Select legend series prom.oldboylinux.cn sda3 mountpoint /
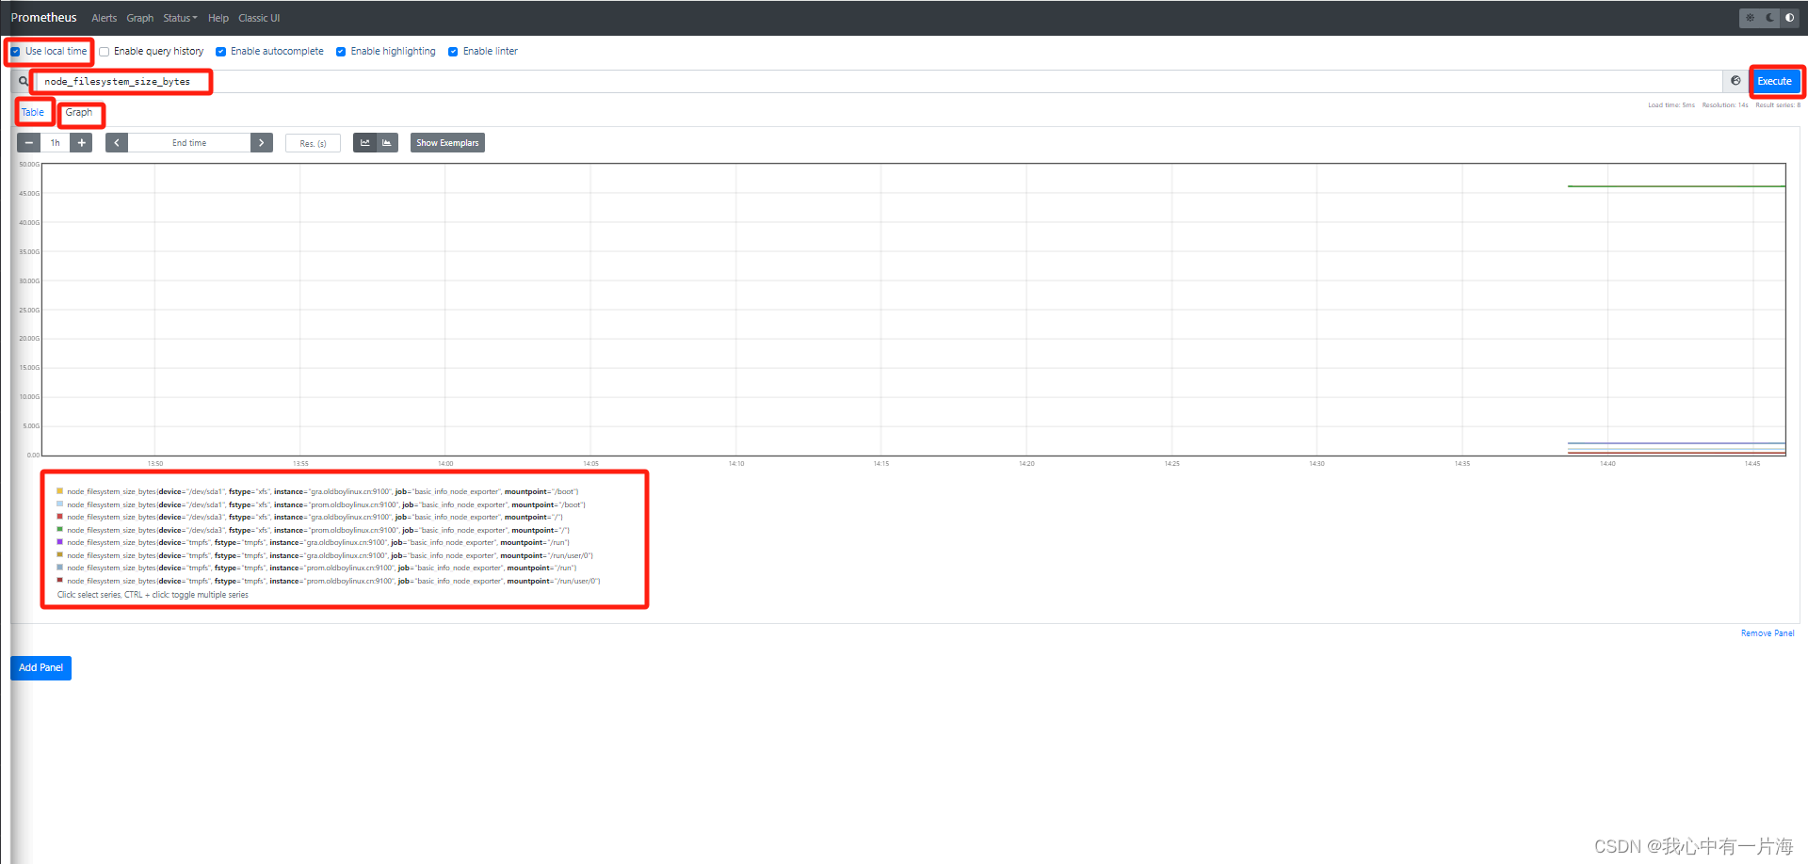Viewport: 1808px width, 864px height. pos(318,530)
